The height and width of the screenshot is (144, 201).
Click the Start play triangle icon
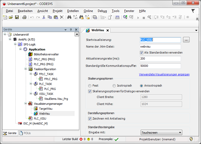tap(138, 18)
